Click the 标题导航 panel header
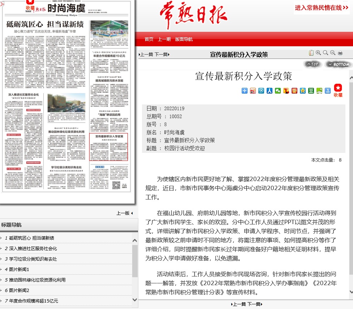The width and height of the screenshot is (353, 309). click(69, 225)
